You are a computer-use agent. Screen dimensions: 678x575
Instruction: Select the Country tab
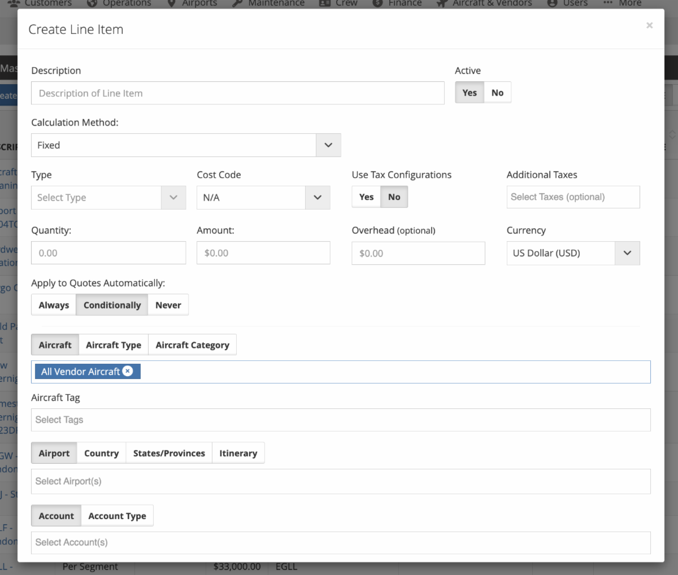pyautogui.click(x=102, y=453)
